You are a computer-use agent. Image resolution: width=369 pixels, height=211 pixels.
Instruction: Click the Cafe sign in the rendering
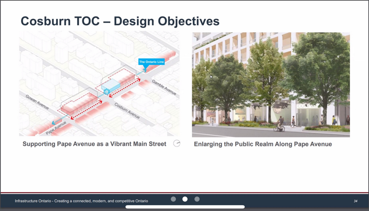click(x=278, y=110)
